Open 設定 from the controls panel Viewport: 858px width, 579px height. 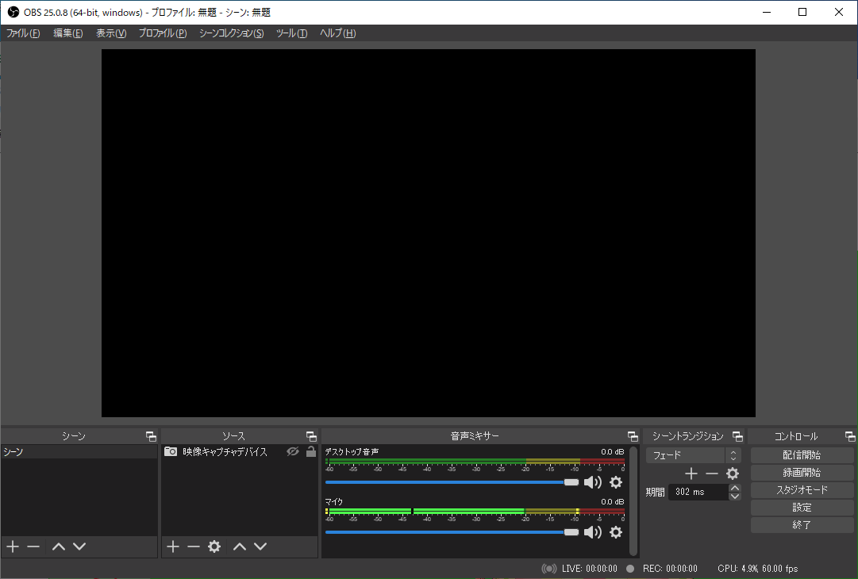point(802,508)
